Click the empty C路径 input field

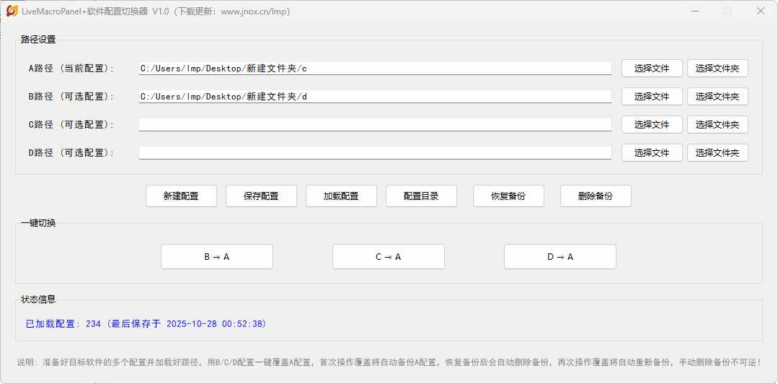375,125
